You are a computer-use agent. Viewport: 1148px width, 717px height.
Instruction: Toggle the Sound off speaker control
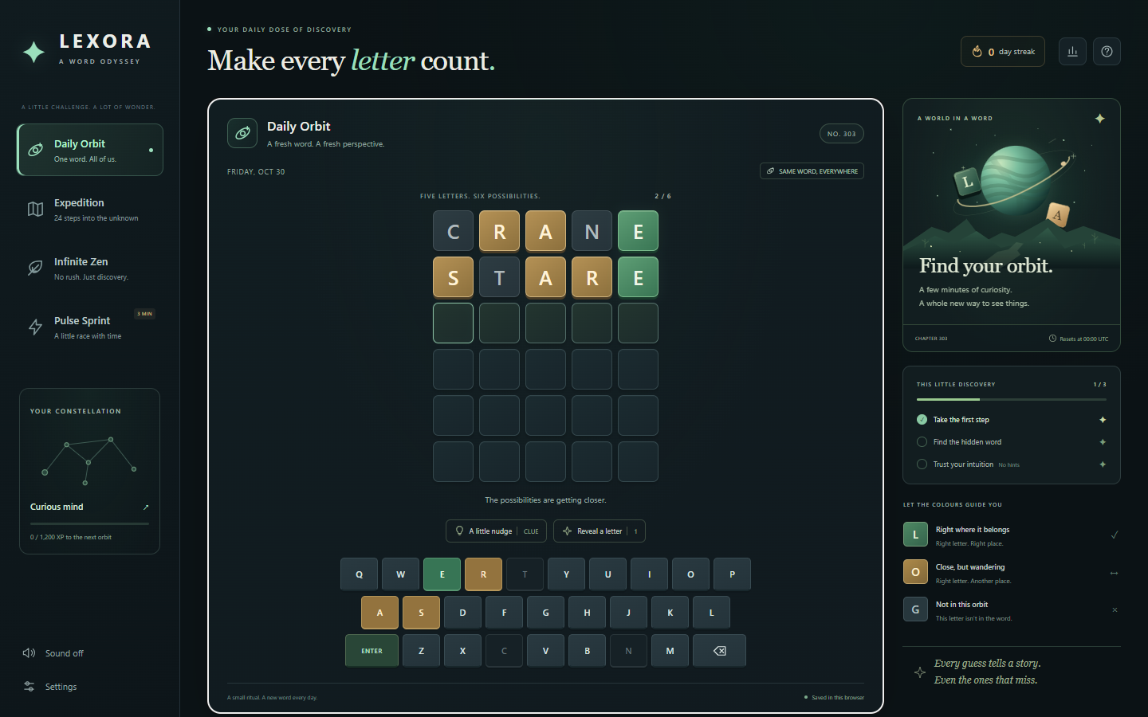tap(53, 653)
